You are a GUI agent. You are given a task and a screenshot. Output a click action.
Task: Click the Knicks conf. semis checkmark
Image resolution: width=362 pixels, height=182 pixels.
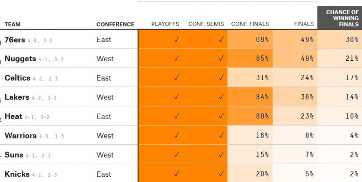tap(221, 174)
